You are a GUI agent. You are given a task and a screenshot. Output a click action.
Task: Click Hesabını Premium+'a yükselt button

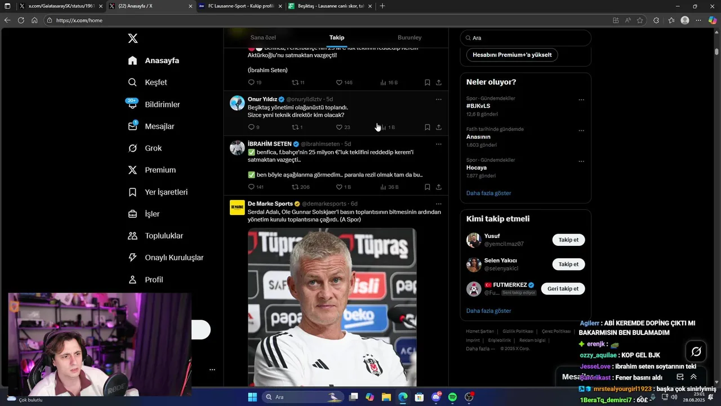(x=512, y=55)
